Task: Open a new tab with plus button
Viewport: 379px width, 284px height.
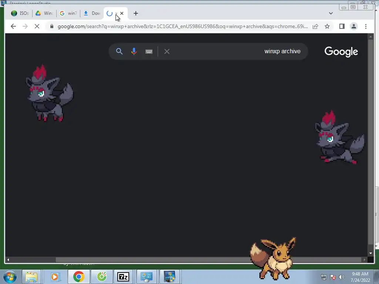Action: pyautogui.click(x=136, y=13)
